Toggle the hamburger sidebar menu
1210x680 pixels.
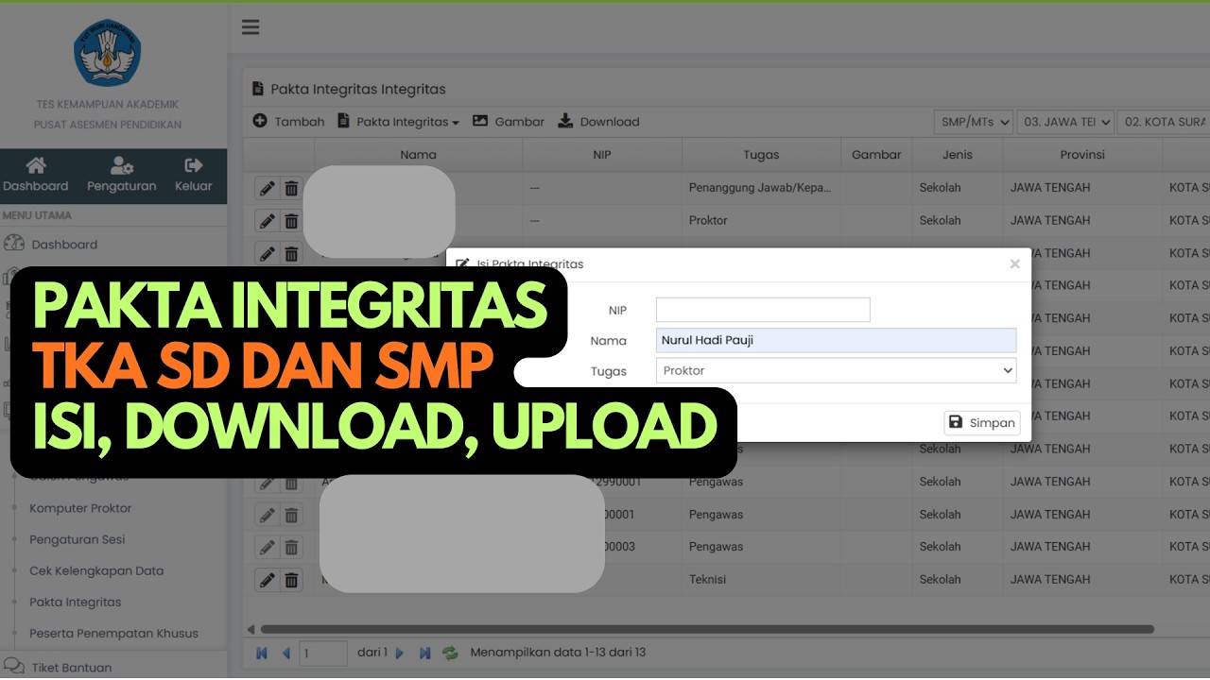tap(251, 27)
